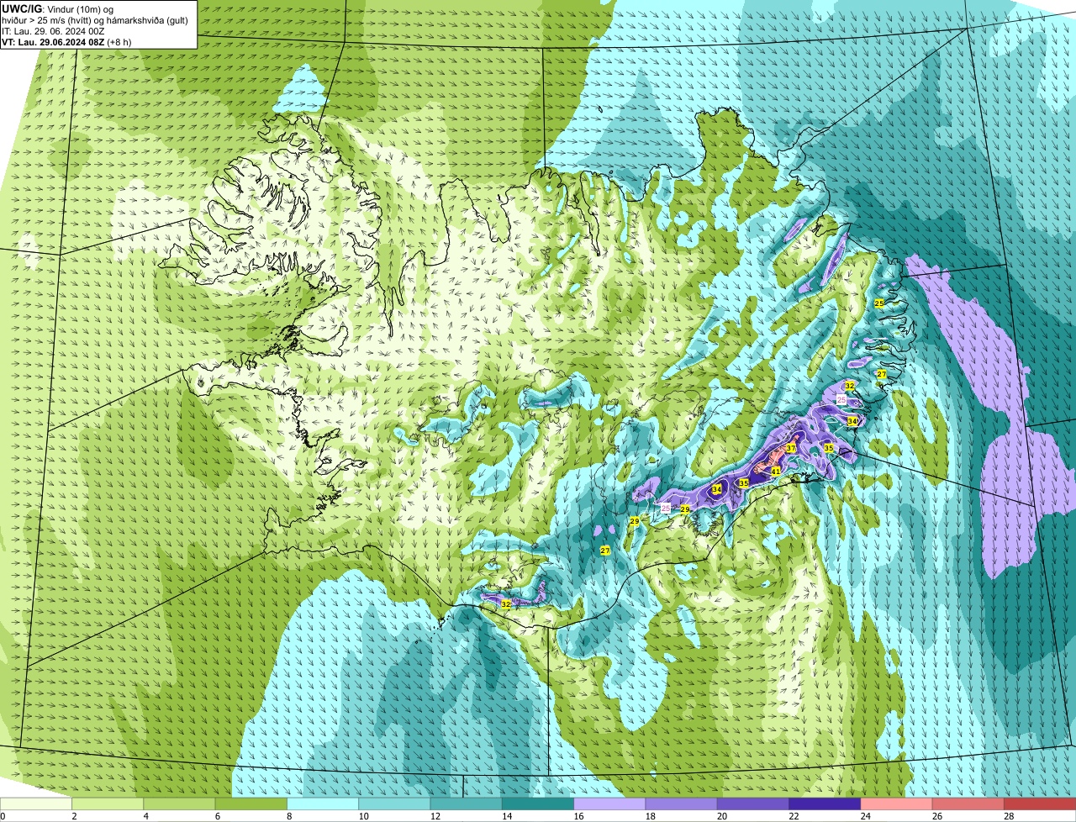Select the yellow maximum gust marker 37

click(791, 449)
